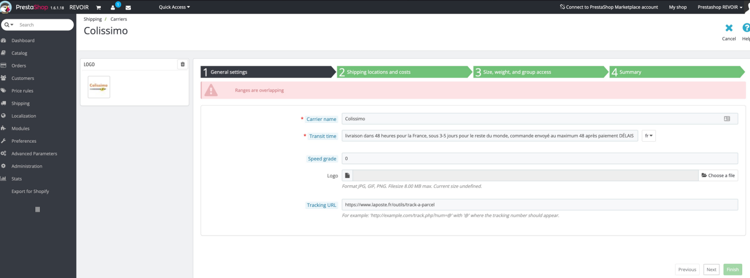Click the Cancel cross icon
Viewport: 750px width, 278px height.
729,28
